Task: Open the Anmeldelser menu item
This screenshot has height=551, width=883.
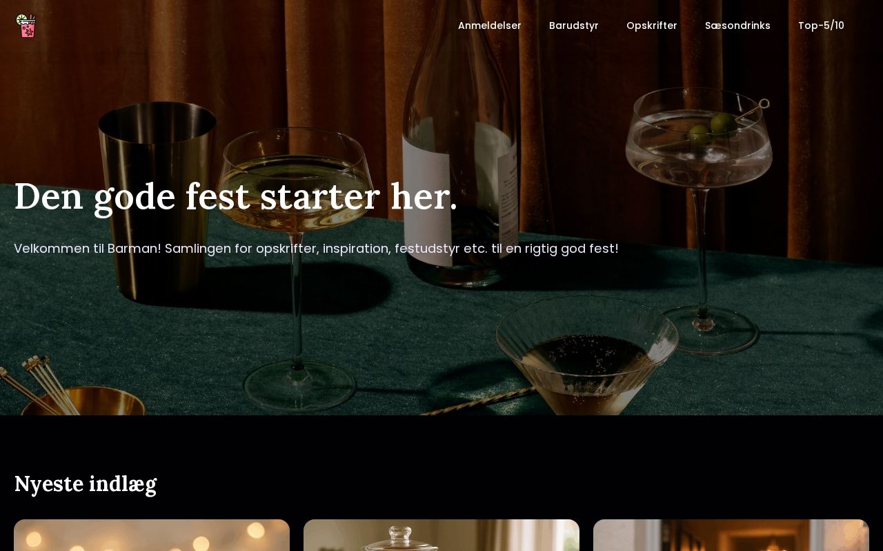Action: (490, 25)
